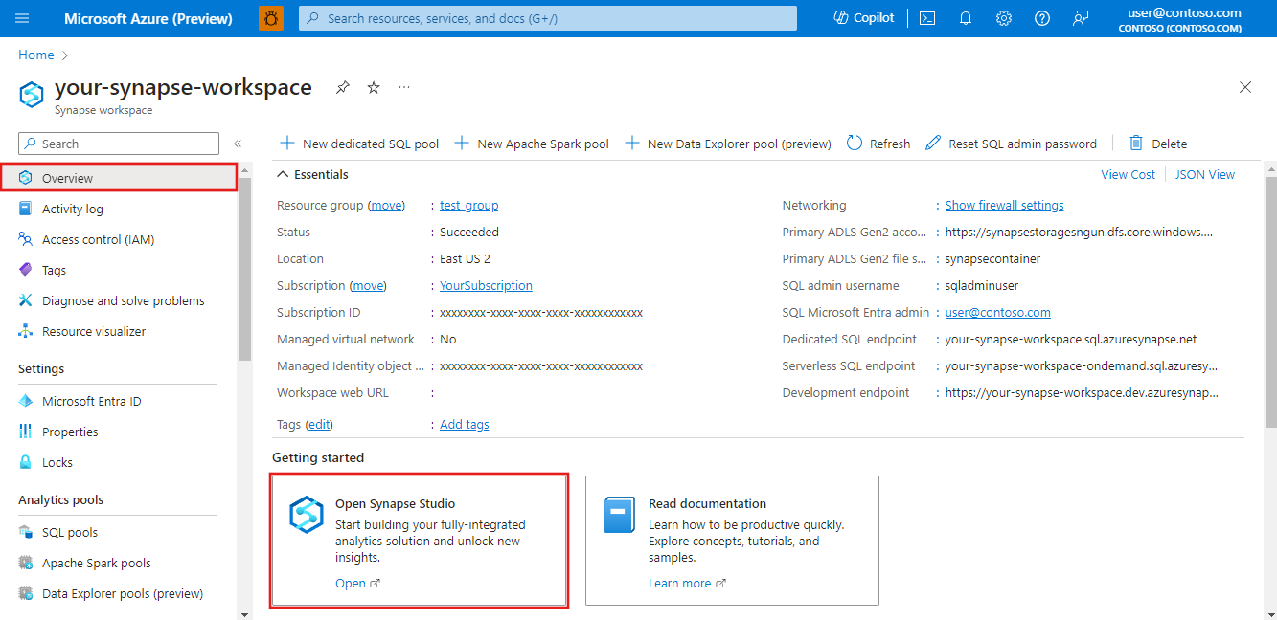
Task: Collapse the left navigation pane
Action: point(238,142)
